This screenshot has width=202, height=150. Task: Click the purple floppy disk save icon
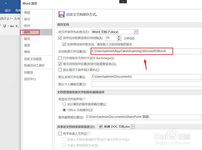(x=61, y=14)
